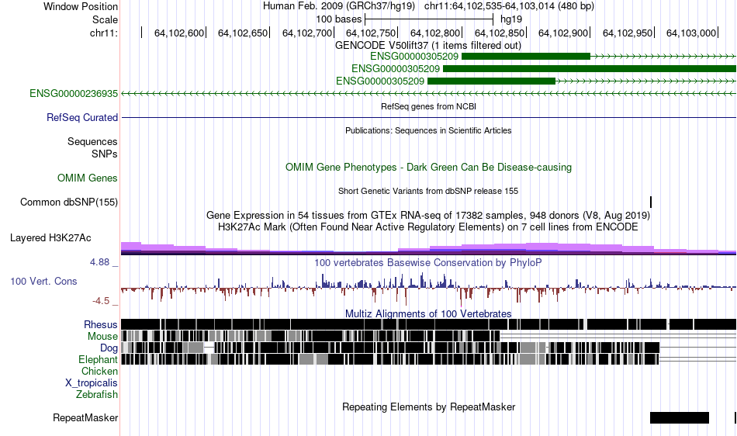The height and width of the screenshot is (436, 737).
Task: Click the 64,102,900 ruler position
Action: 563,33
